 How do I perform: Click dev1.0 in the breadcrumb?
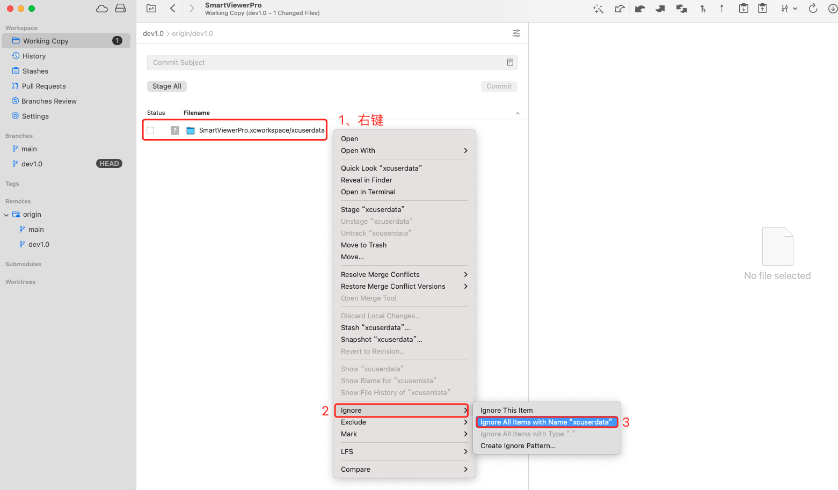point(153,33)
